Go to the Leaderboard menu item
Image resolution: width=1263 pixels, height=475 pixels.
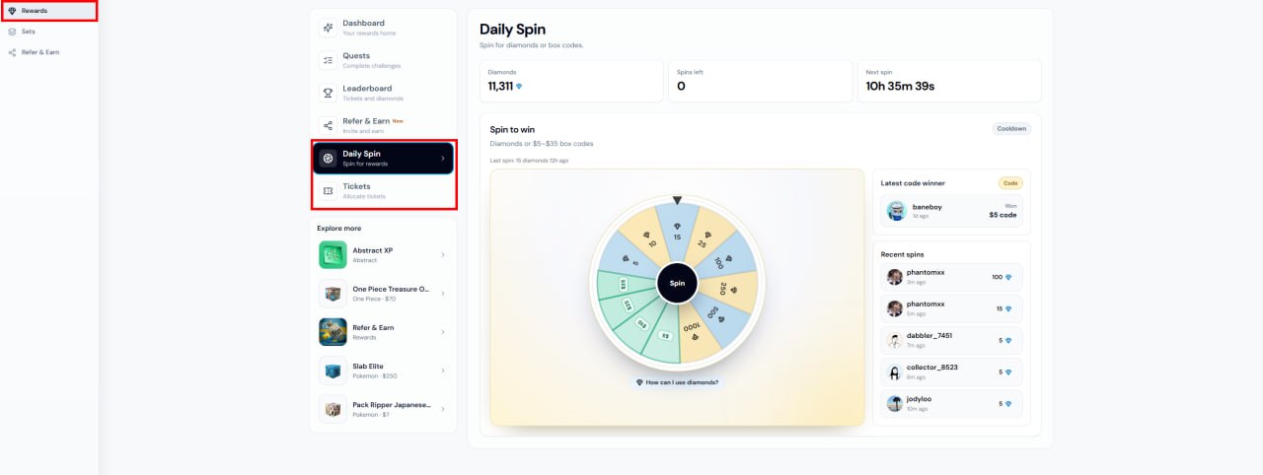pyautogui.click(x=383, y=93)
